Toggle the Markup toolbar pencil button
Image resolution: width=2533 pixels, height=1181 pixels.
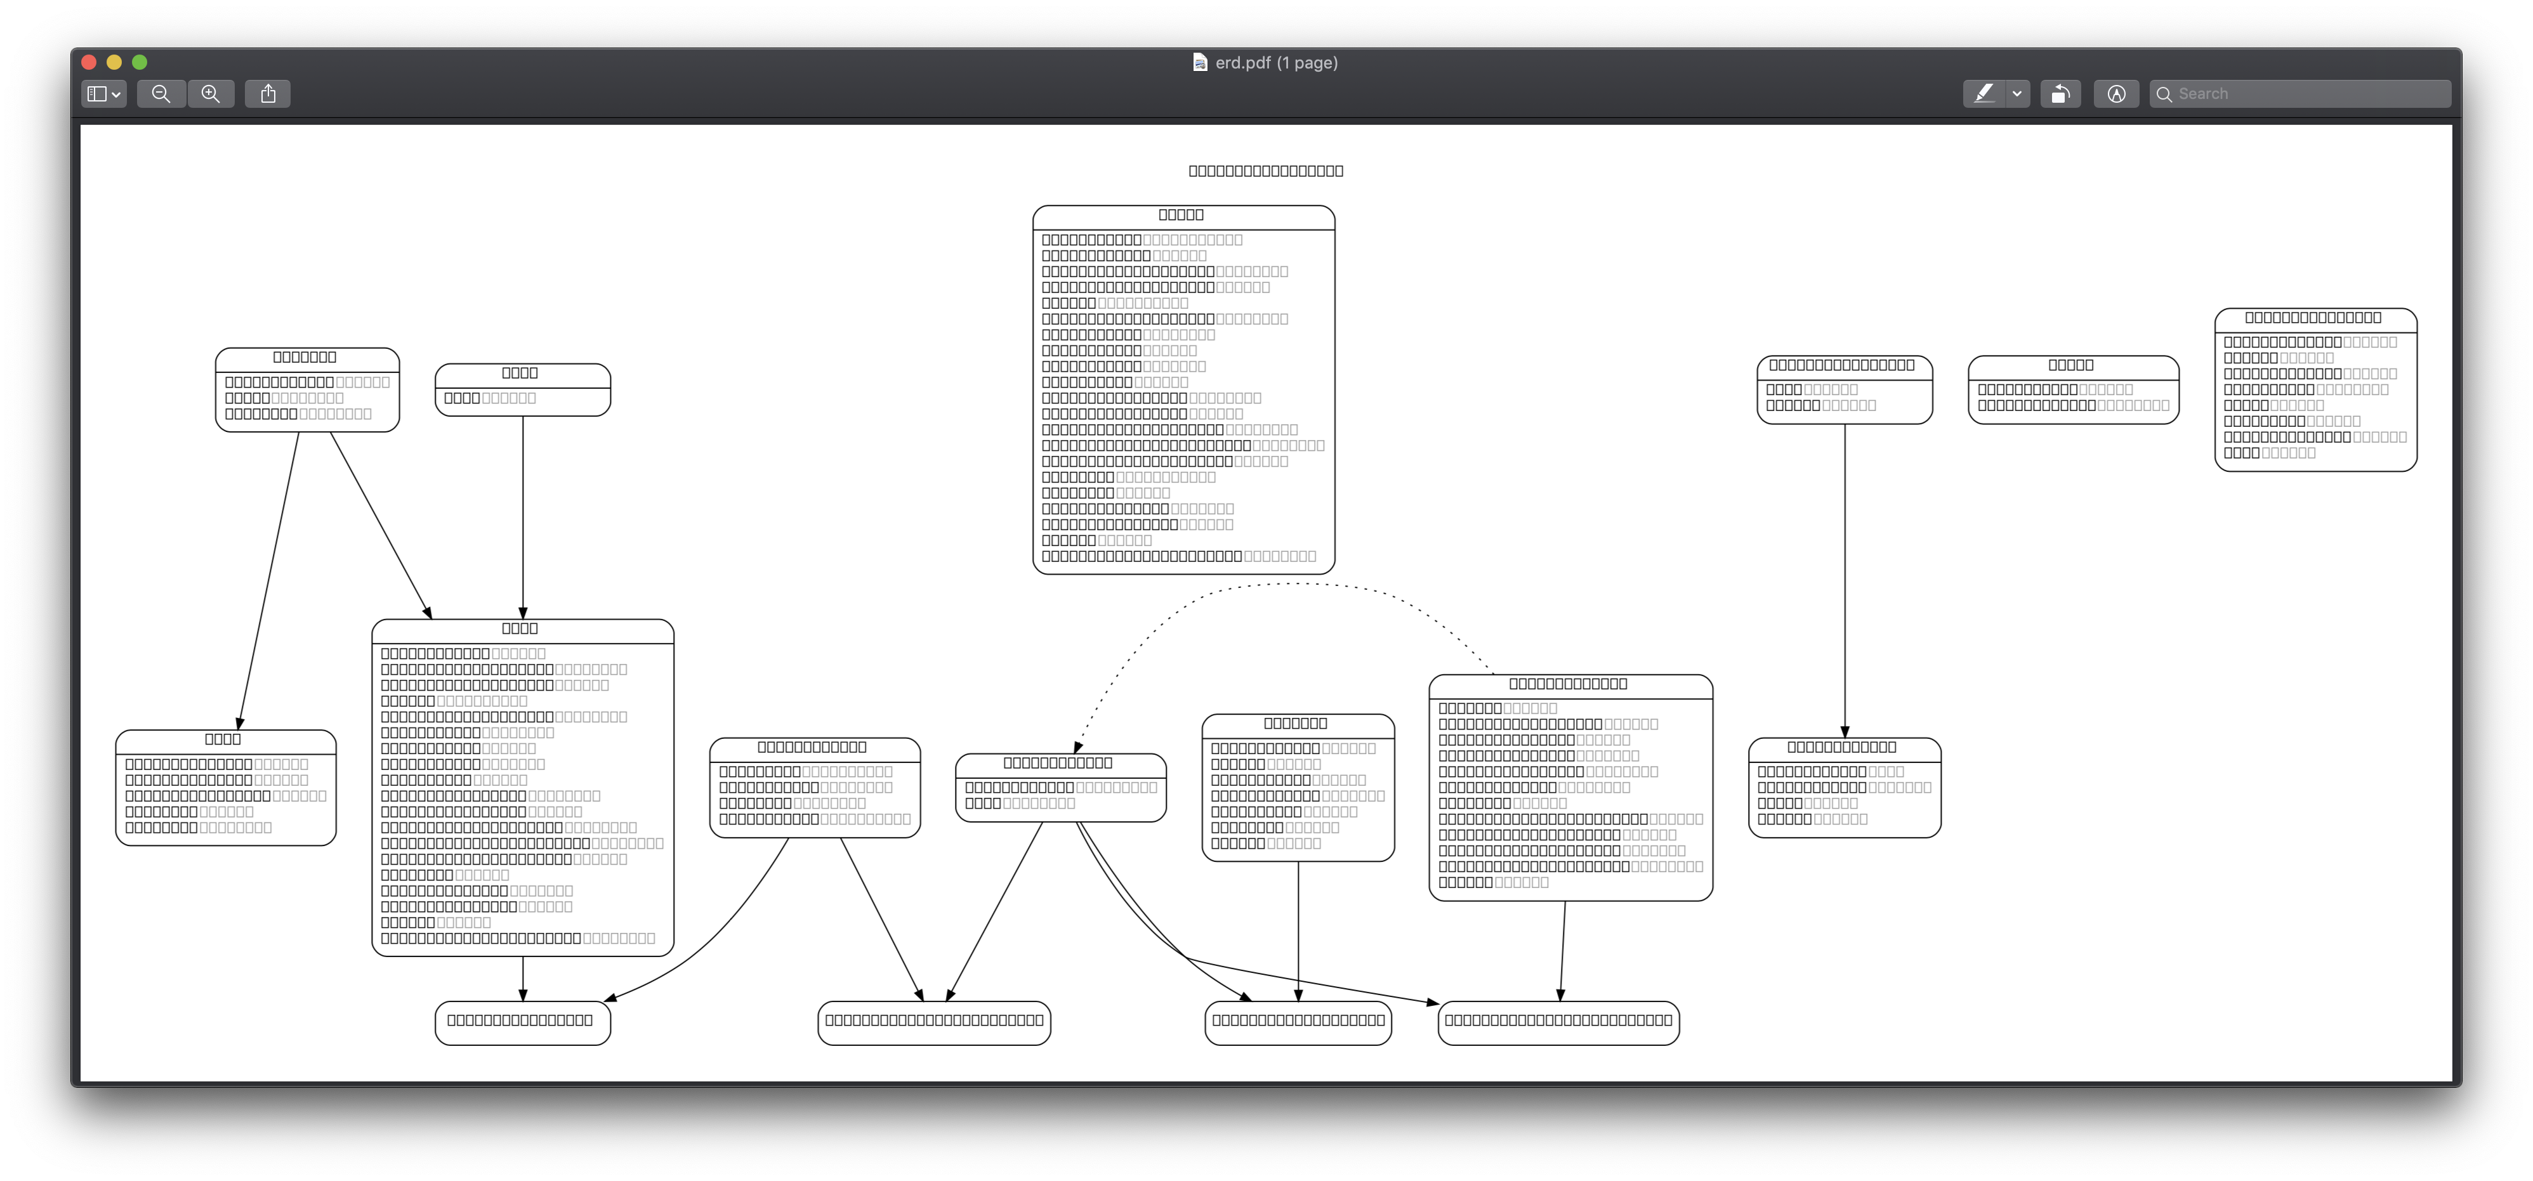[x=2117, y=93]
